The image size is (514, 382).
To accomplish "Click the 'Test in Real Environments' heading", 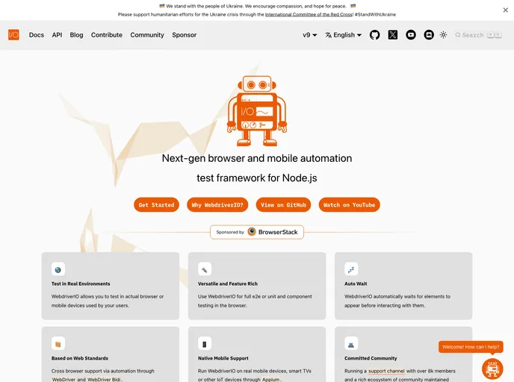I will [x=81, y=284].
